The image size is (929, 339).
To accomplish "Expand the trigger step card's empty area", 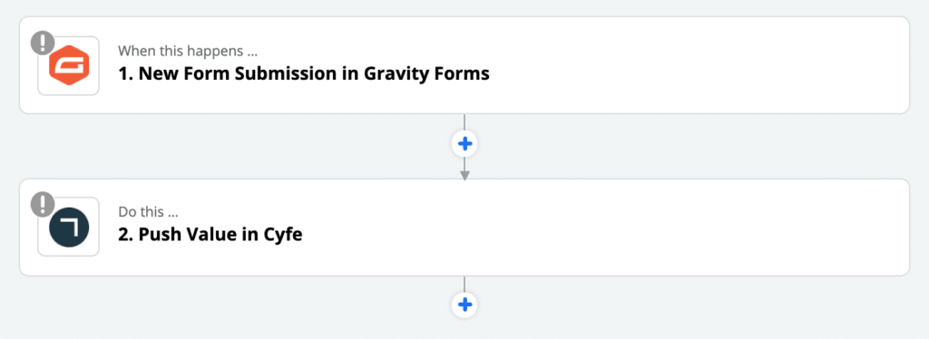I will [x=699, y=65].
